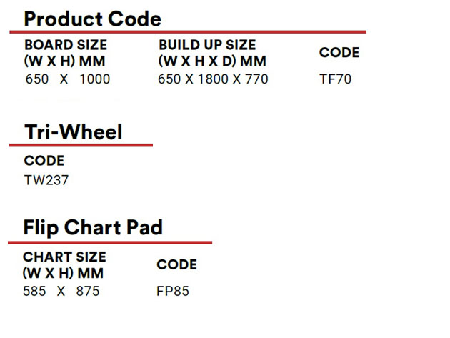Select the 650 X 1800 X 770 dimensions

[213, 79]
